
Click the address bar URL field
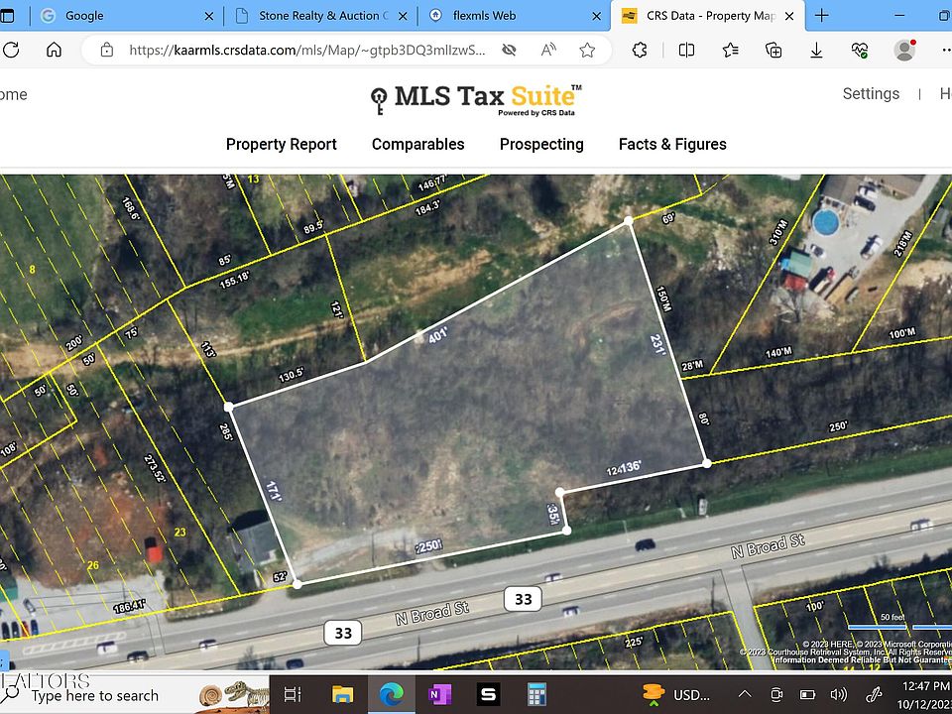coord(307,50)
